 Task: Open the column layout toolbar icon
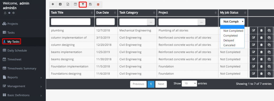[75, 4]
